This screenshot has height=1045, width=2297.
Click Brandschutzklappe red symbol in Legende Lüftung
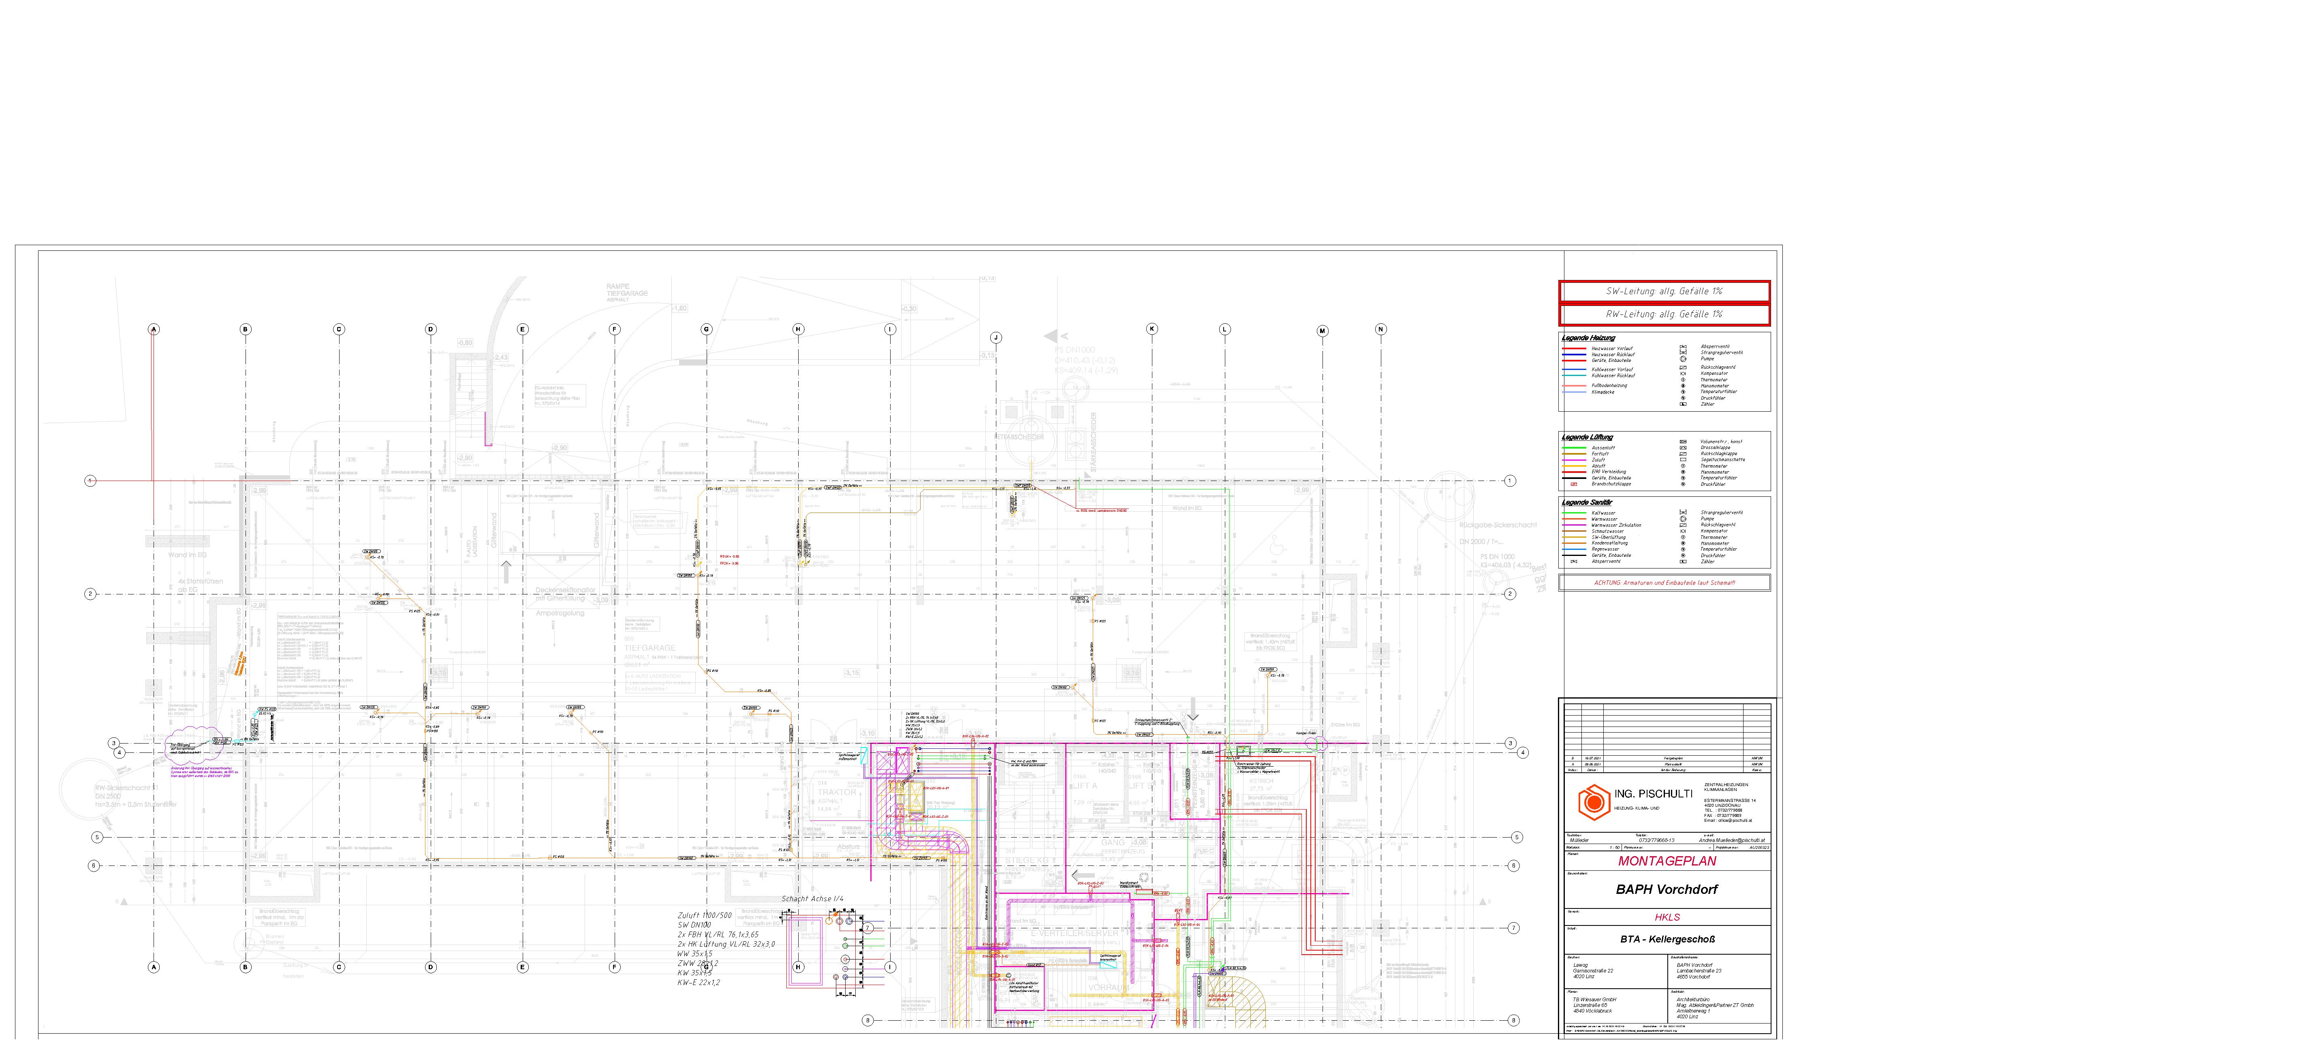point(1574,484)
